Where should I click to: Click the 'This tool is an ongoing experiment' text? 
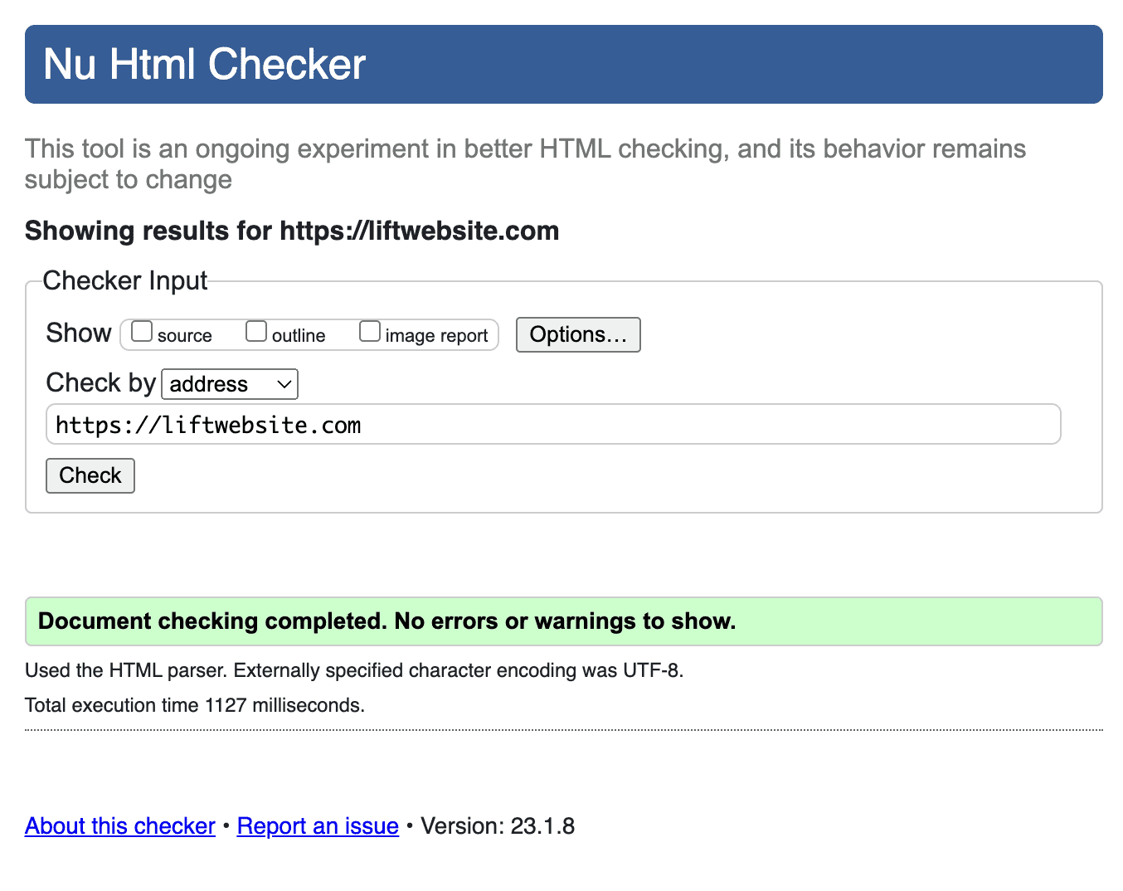pos(525,164)
